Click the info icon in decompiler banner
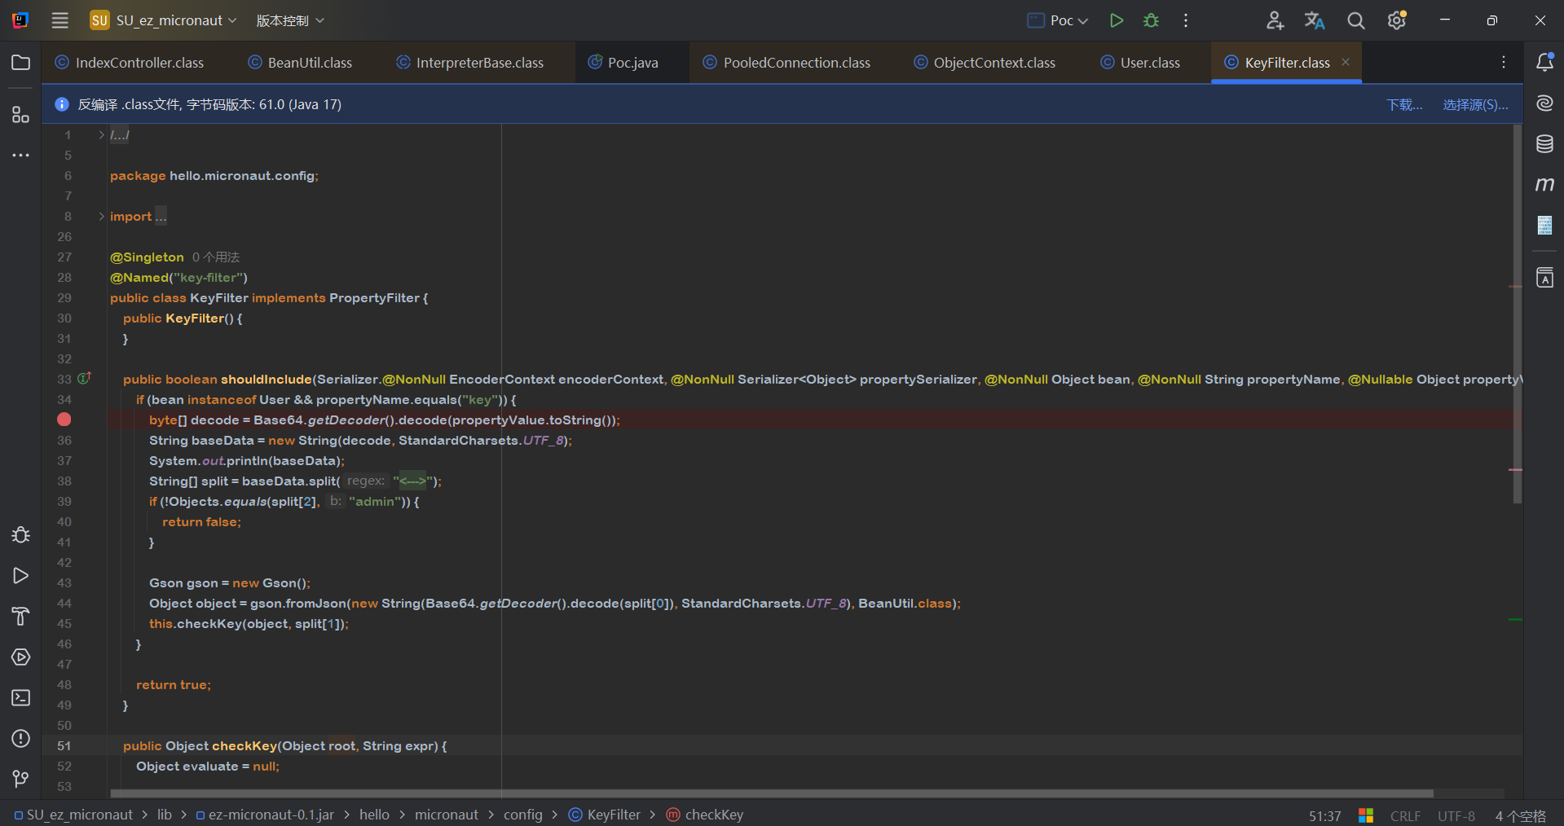1564x826 pixels. tap(62, 104)
